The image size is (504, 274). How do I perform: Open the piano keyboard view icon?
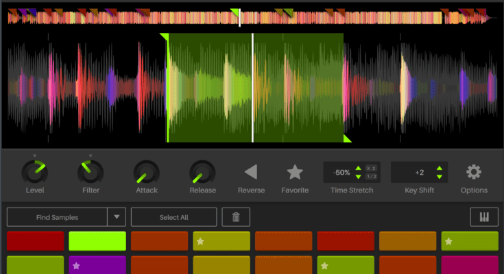[484, 217]
